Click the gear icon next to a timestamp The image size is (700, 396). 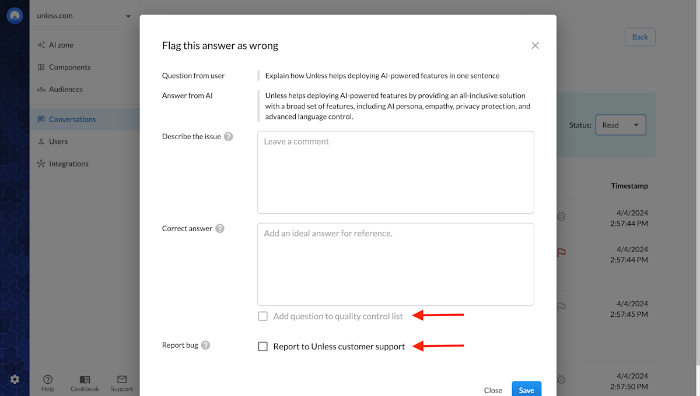tap(561, 216)
